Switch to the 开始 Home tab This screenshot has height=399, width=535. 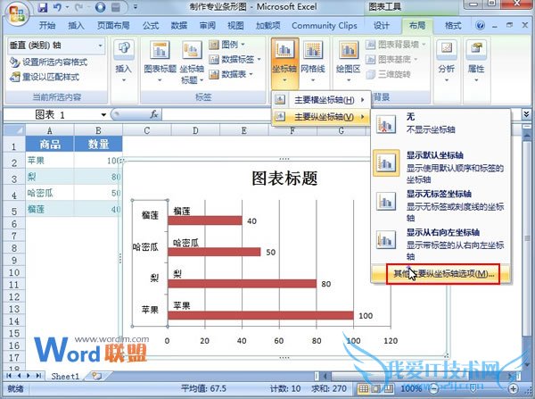coord(47,25)
